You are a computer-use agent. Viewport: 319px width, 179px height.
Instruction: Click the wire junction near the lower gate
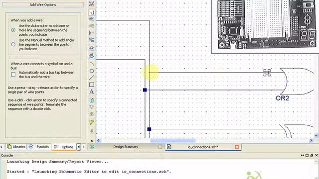[x=149, y=129]
